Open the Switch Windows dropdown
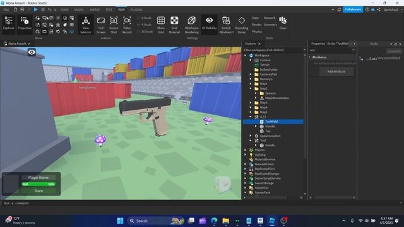Screen dimensions: 404x227 pyautogui.click(x=226, y=25)
